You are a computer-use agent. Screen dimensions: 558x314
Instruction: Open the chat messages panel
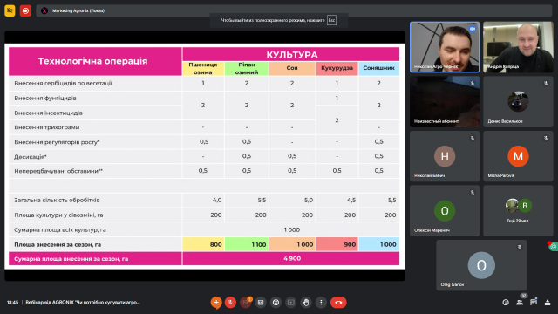534,303
